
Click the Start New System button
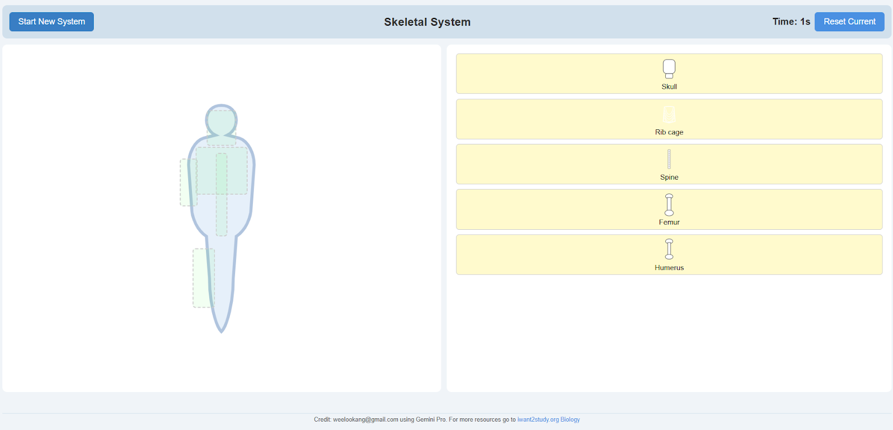(x=51, y=22)
